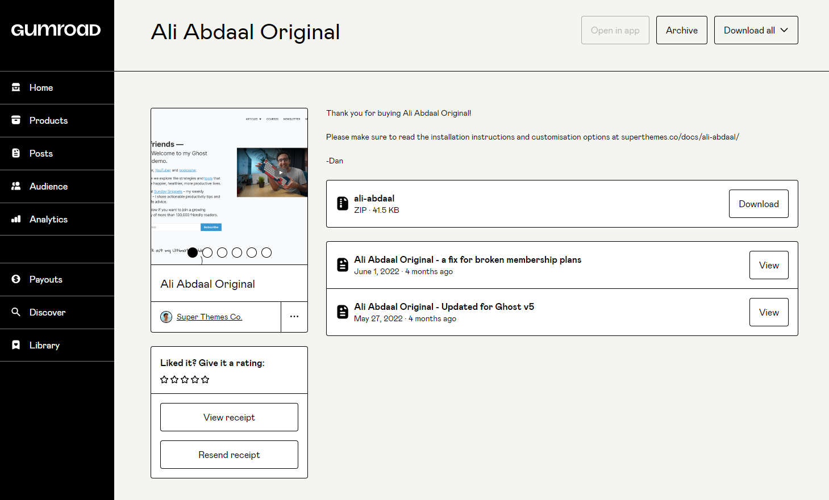Select the second carousel dot
This screenshot has width=829, height=500.
[207, 253]
